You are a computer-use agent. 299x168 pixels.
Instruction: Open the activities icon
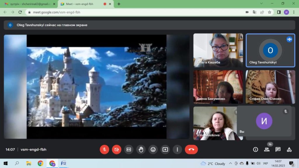click(x=289, y=150)
